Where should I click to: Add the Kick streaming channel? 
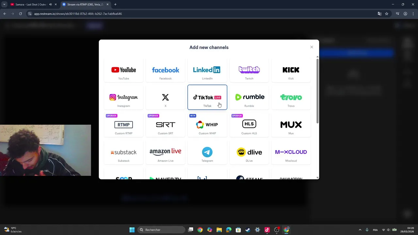[291, 70]
